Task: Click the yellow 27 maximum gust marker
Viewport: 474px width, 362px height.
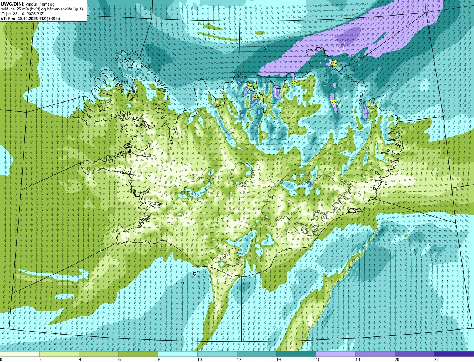Action: click(293, 83)
